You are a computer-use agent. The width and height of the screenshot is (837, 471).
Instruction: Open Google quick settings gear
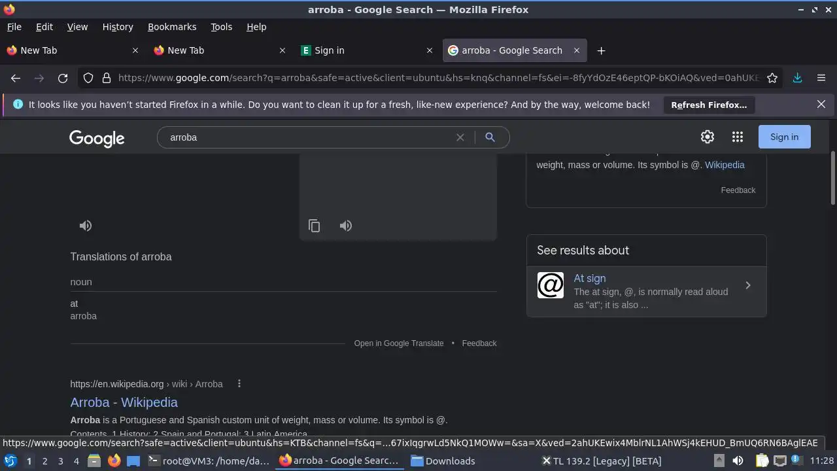click(708, 137)
